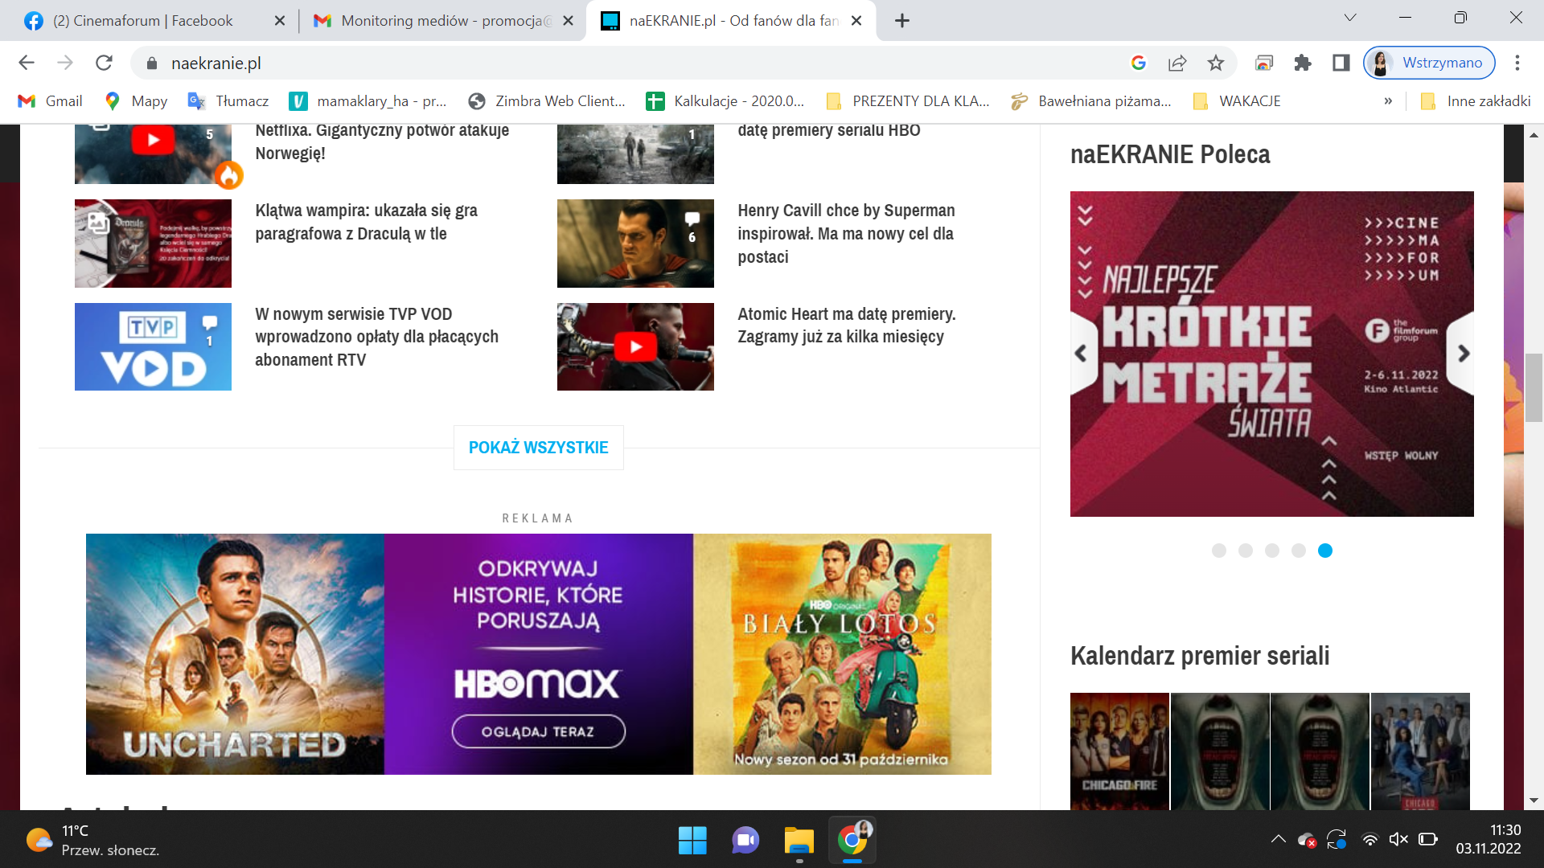
Task: Show hidden system tray icons
Action: (1278, 840)
